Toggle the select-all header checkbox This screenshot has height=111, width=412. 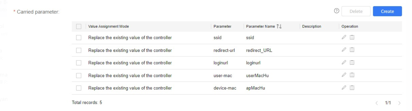click(79, 27)
